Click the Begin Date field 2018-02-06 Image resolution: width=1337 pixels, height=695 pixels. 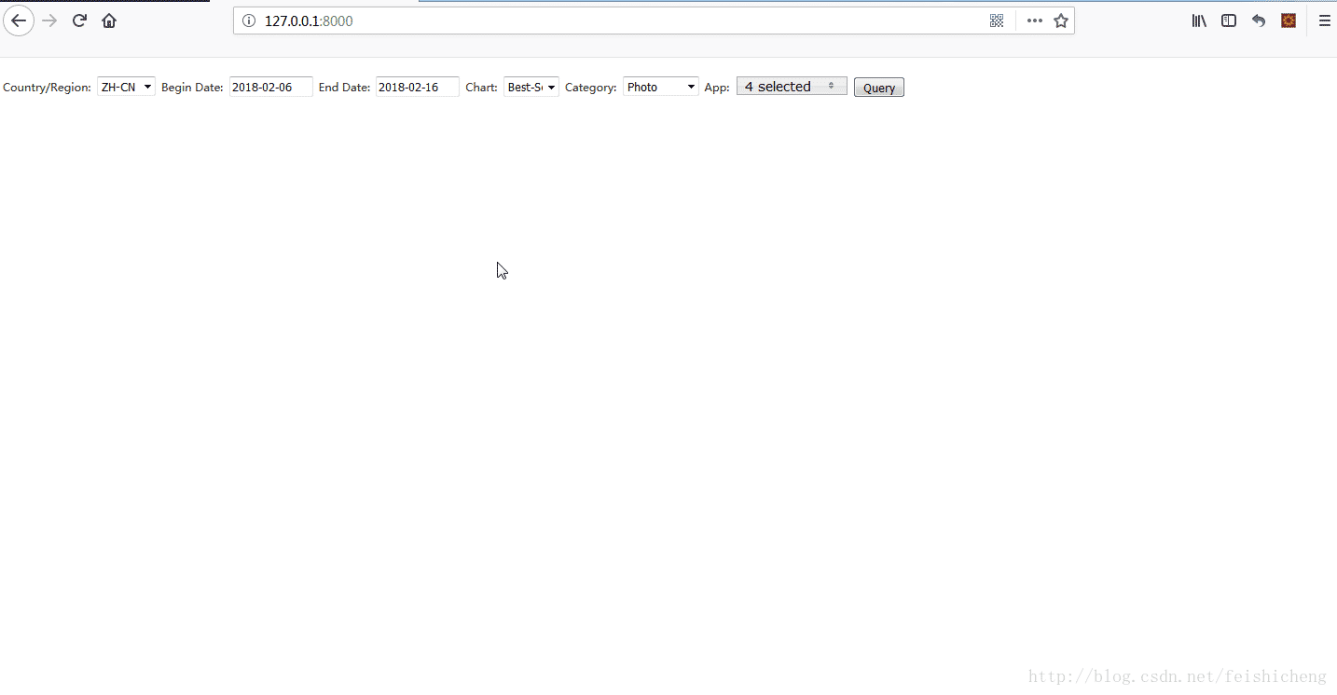(x=271, y=87)
